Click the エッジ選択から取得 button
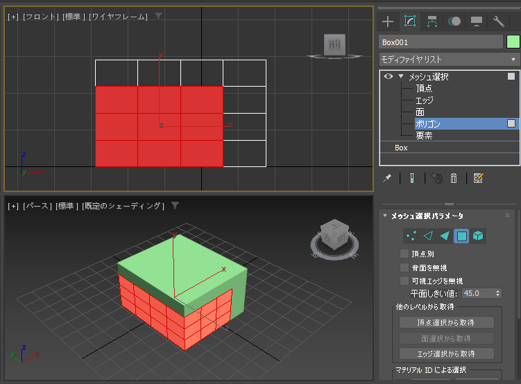Viewport: 521px width, 384px height. 447,354
